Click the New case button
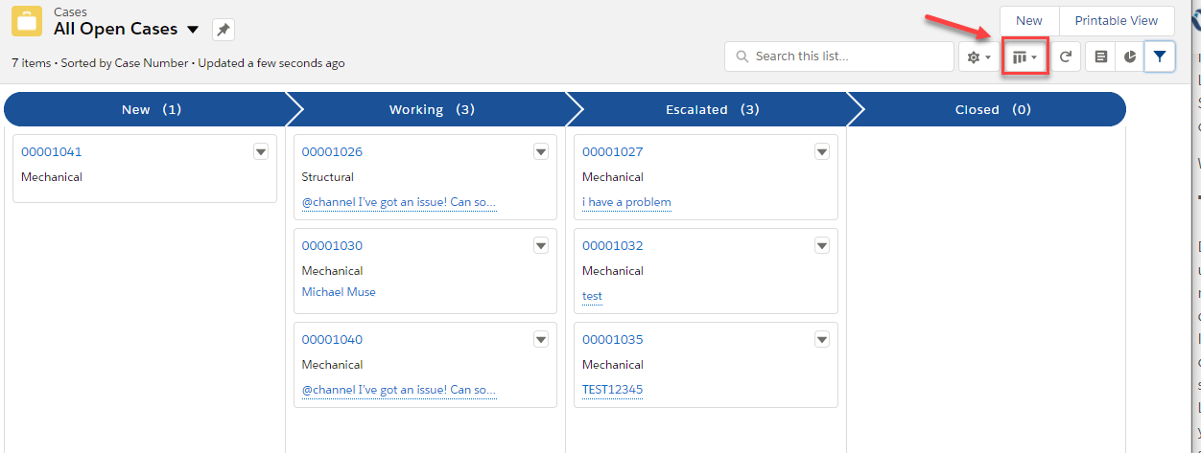Image resolution: width=1201 pixels, height=453 pixels. pos(1029,20)
